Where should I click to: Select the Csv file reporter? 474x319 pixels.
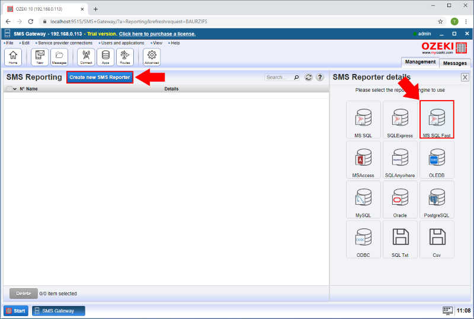[437, 239]
